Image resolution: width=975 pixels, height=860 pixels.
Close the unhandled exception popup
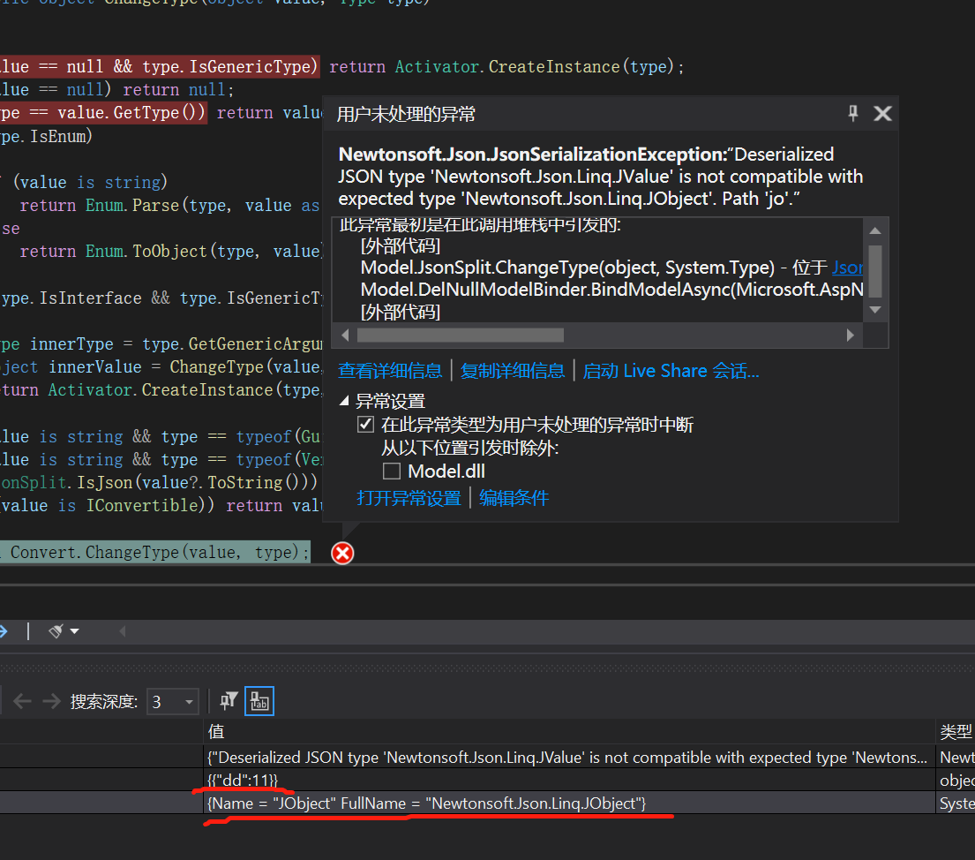pos(882,113)
